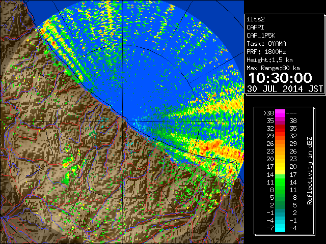
Task: Click the '---' legend entry at top right
Action: point(291,113)
